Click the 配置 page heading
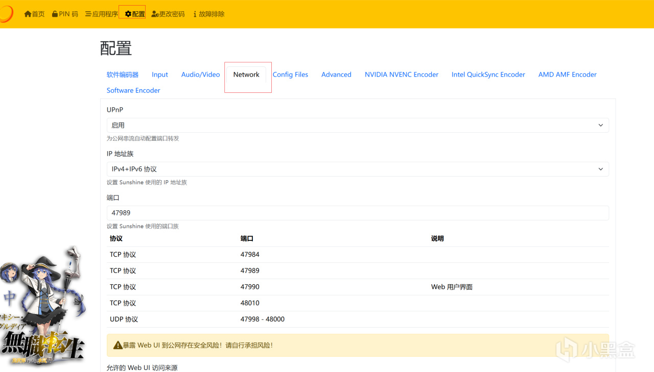This screenshot has width=654, height=372. [x=116, y=48]
